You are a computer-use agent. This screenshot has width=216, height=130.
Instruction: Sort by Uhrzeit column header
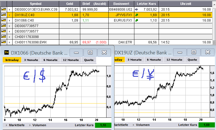(186, 4)
